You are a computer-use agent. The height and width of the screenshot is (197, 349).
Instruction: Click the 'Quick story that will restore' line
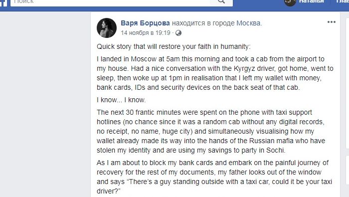point(174,46)
